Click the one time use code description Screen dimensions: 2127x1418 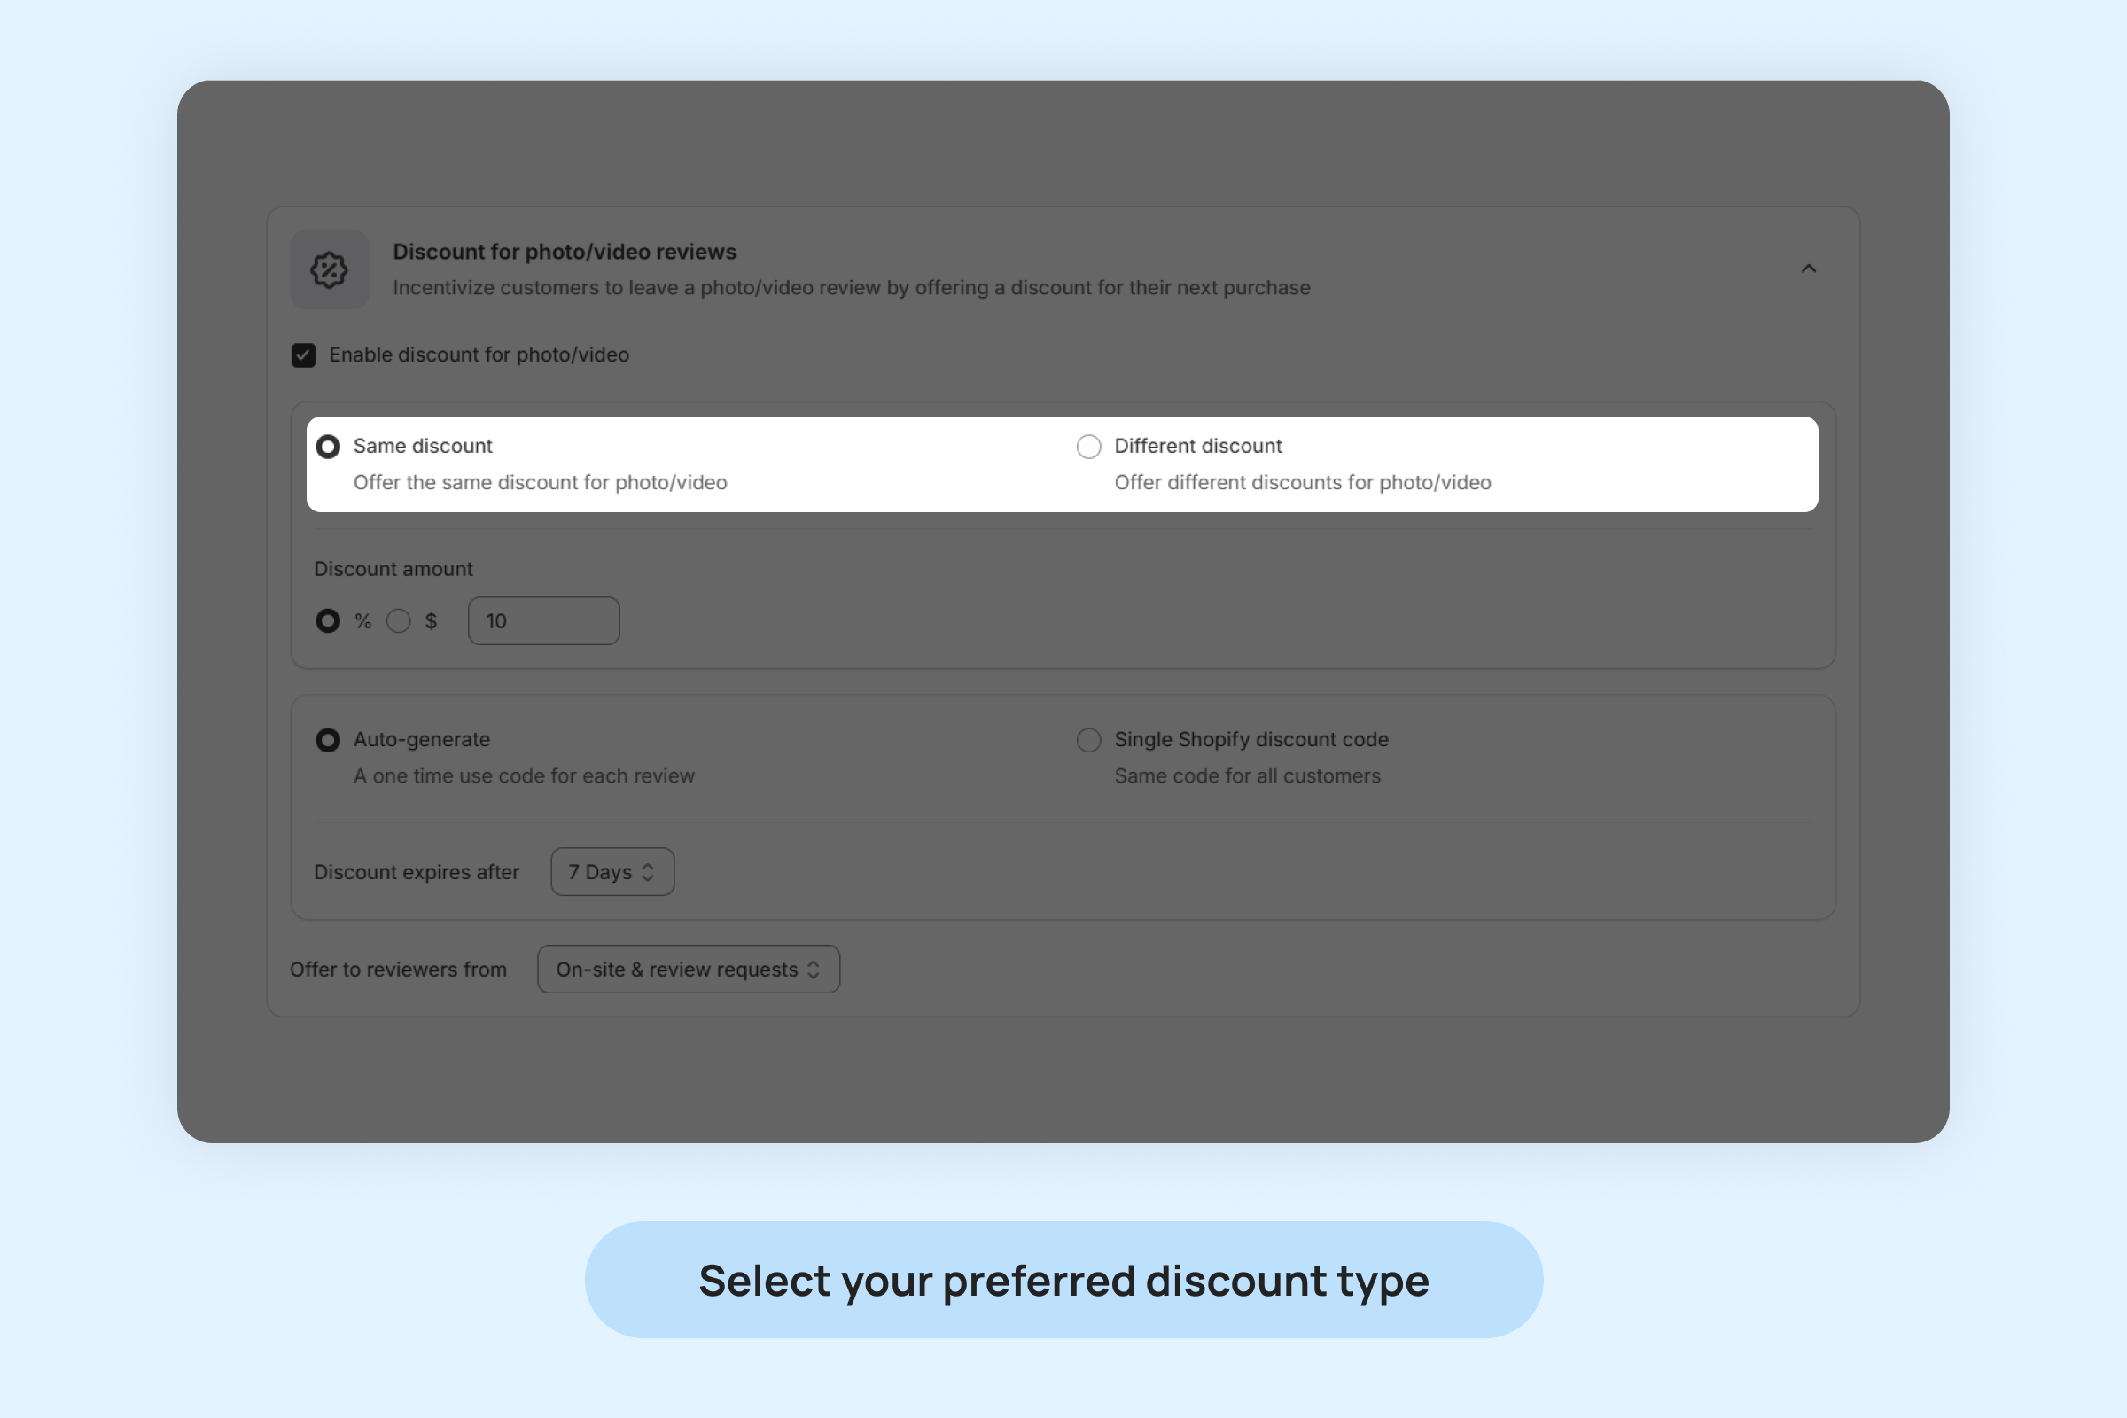[x=524, y=777]
